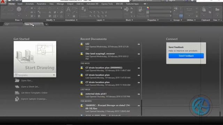Open the layer name combo box
Screen dimensions: 223x125
105,8
